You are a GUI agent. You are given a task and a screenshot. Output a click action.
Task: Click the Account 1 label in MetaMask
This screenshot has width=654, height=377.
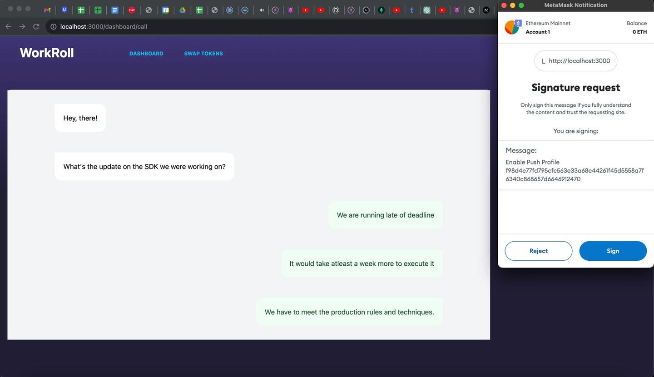(538, 32)
